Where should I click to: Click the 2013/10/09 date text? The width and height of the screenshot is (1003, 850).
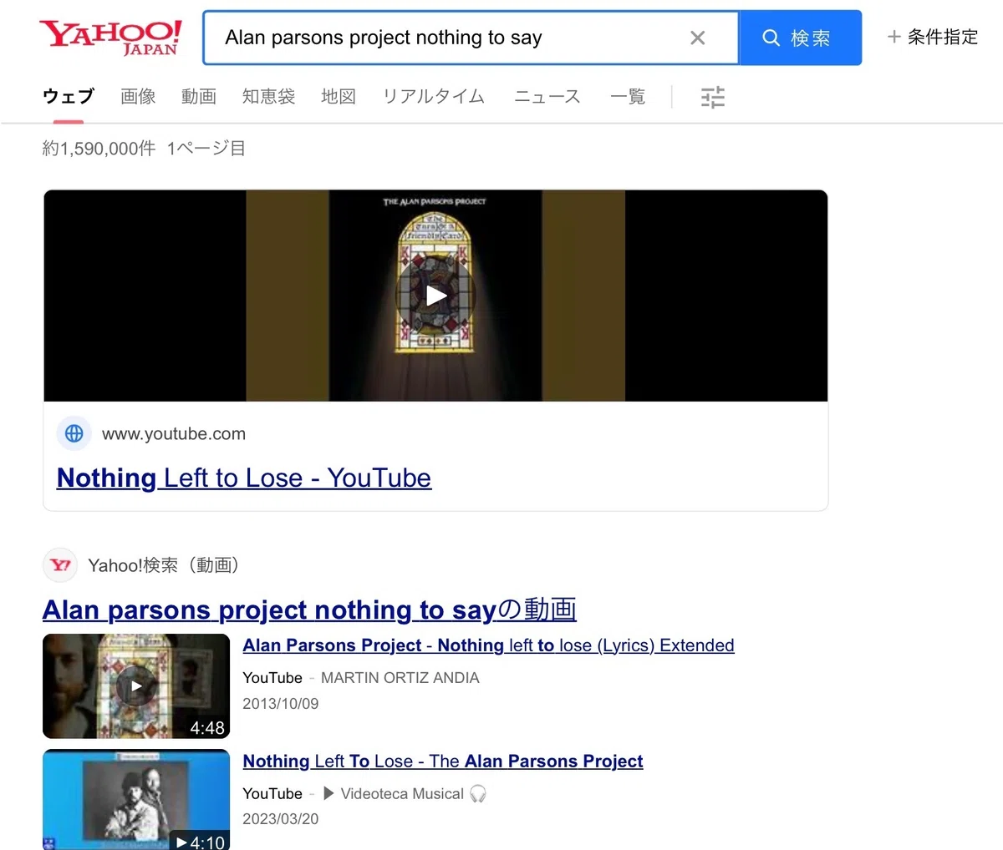pos(281,704)
